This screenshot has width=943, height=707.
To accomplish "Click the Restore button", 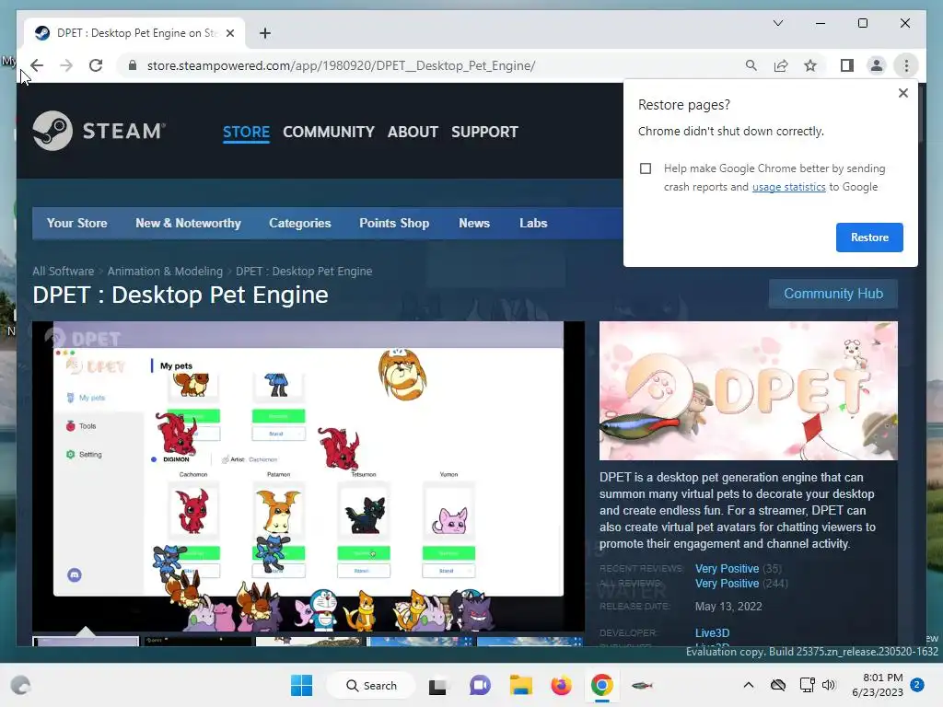I will (x=869, y=238).
